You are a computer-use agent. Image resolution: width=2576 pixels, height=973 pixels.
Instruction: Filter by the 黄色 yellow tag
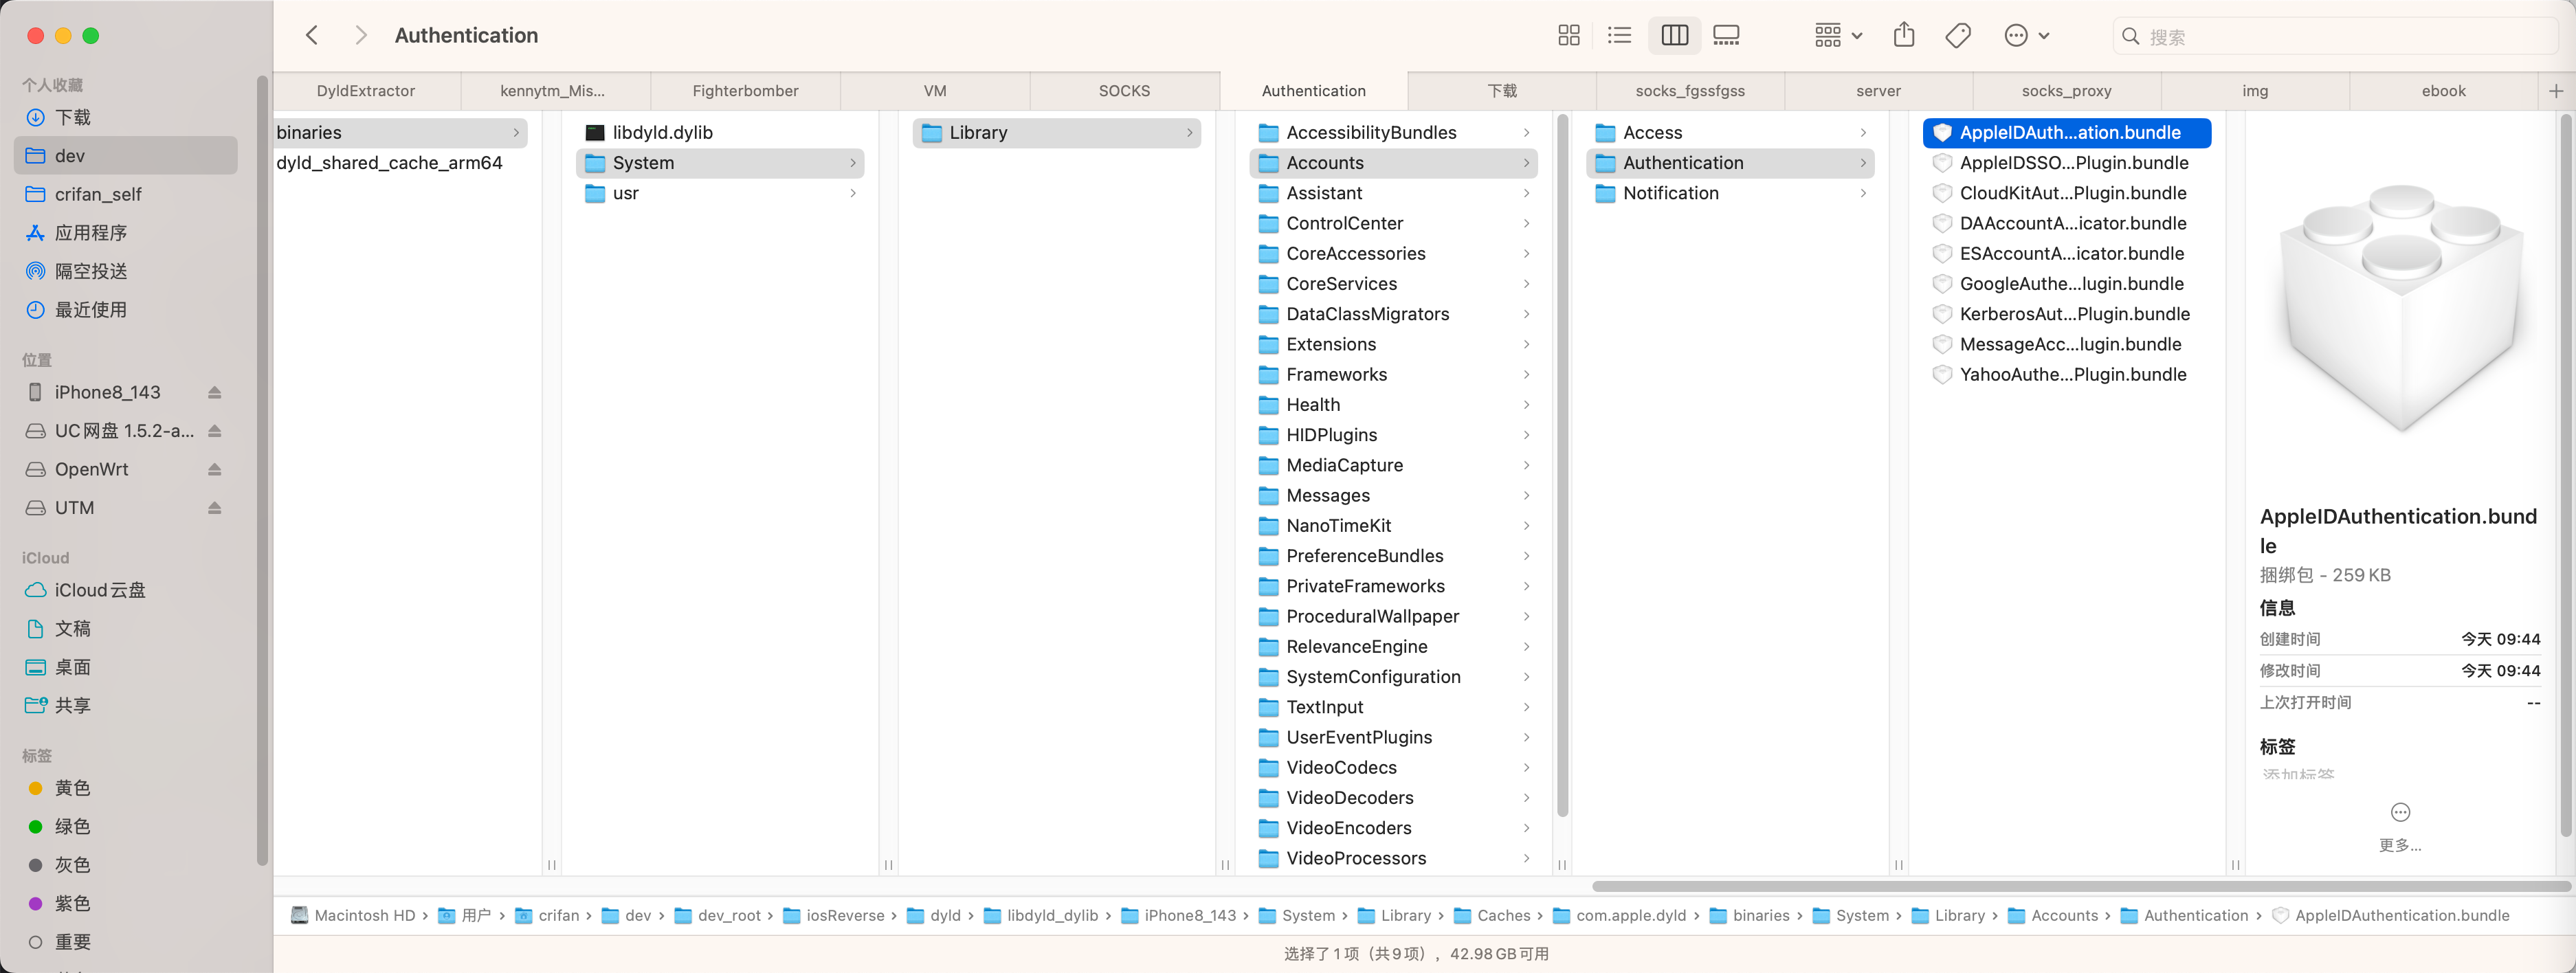pyautogui.click(x=126, y=788)
